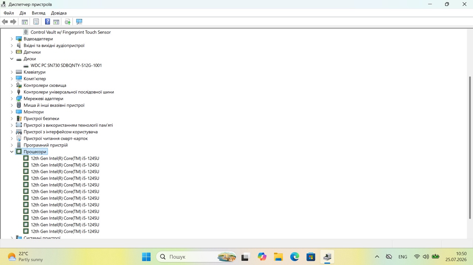Select the Миша й інші вказівні пристрої label

[x=54, y=105]
